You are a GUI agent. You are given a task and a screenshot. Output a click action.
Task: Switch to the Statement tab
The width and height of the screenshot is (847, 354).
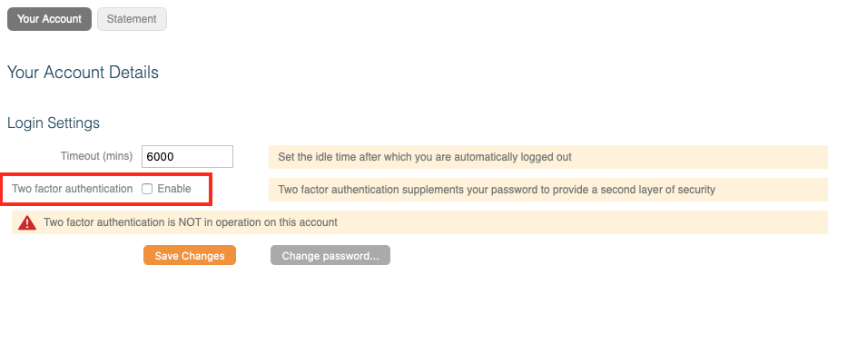click(132, 19)
